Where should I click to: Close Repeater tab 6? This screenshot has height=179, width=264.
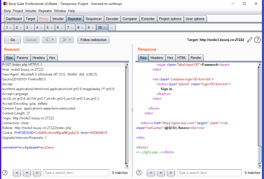(x=62, y=28)
